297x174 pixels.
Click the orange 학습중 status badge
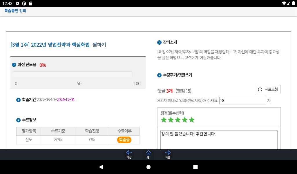(x=124, y=140)
